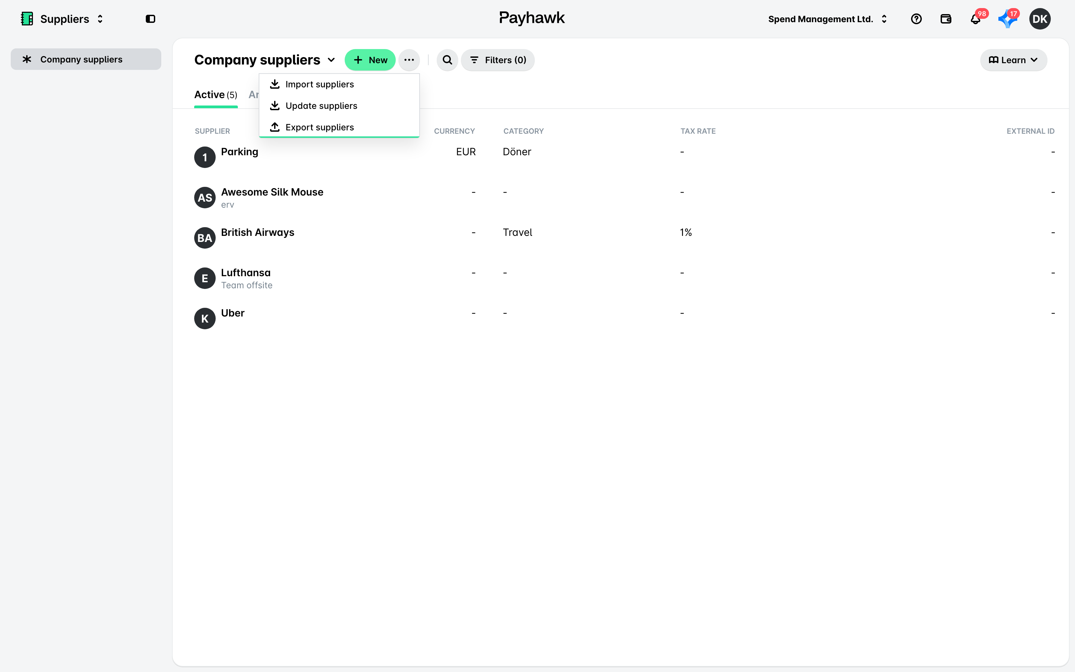Click the 1% tax rate cell
Screen dimensions: 1075x672
pyautogui.click(x=686, y=233)
